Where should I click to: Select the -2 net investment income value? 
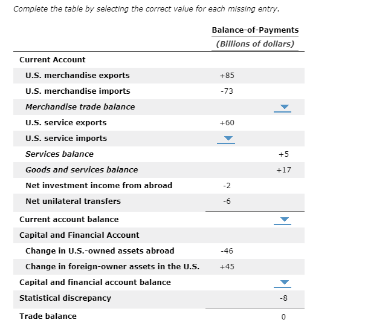(x=227, y=186)
